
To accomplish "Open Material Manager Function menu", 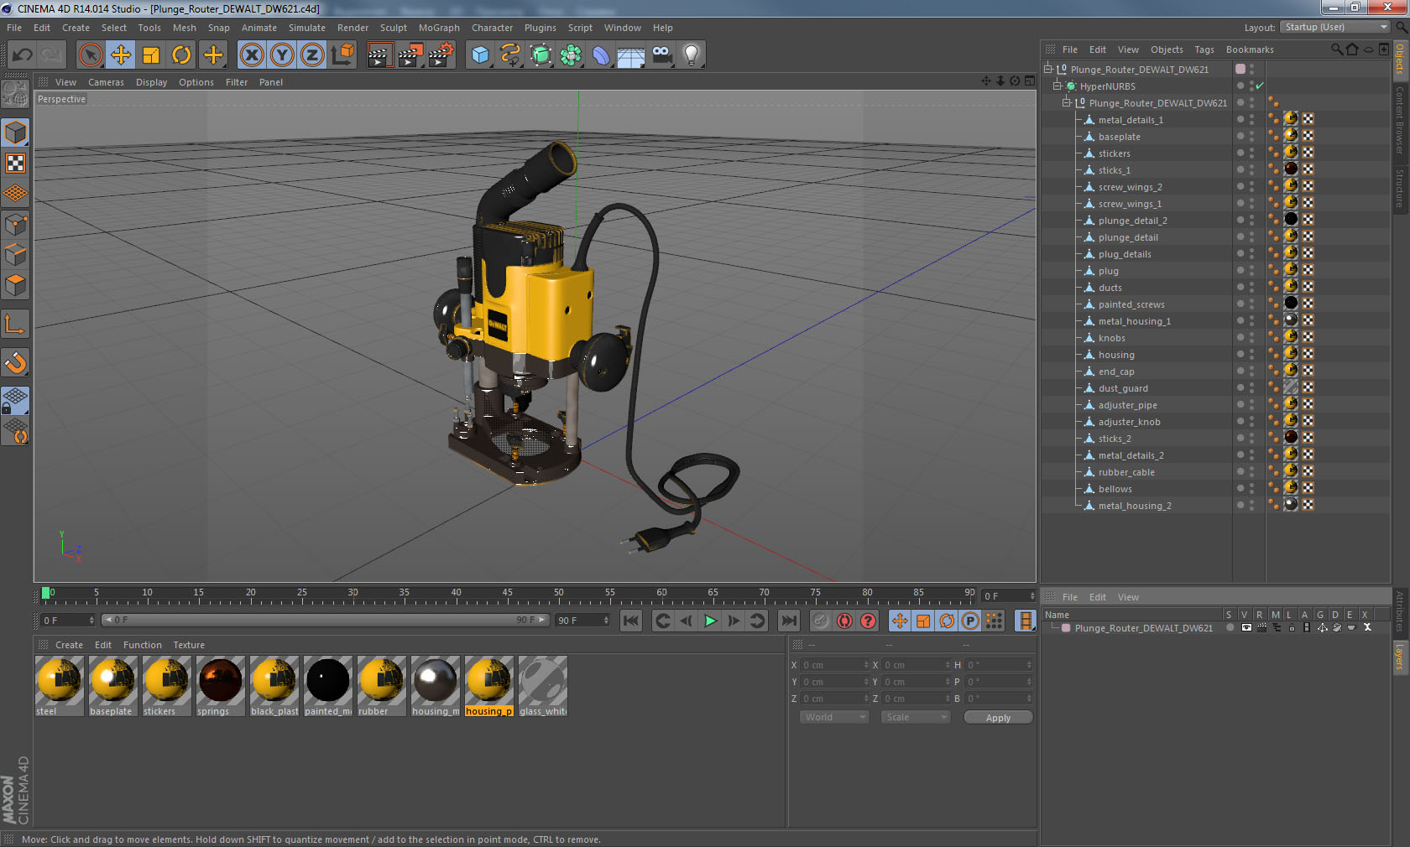I will click(142, 645).
